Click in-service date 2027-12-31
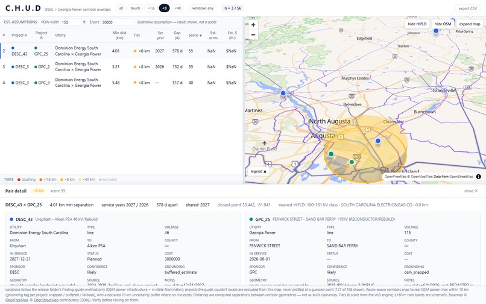The image size is (486, 304). click(20, 259)
